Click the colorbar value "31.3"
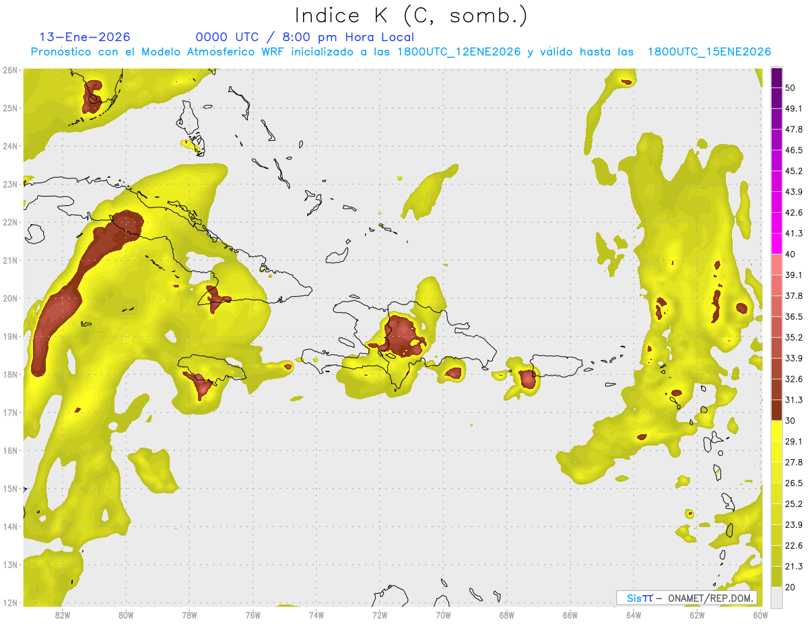This screenshot has height=624, width=808. click(794, 400)
